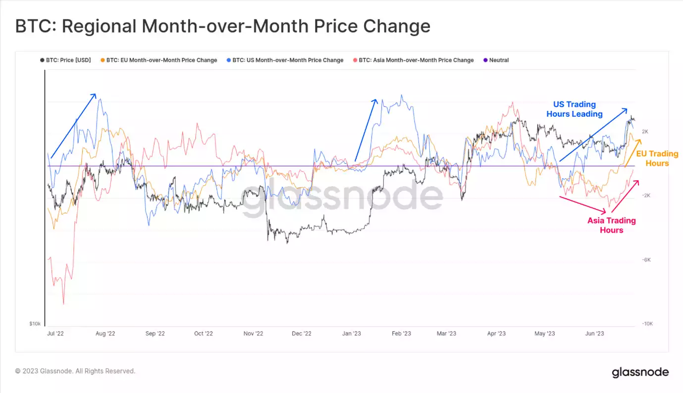Click the blue arrow above Jan '23
The image size is (683, 393).
[366, 130]
